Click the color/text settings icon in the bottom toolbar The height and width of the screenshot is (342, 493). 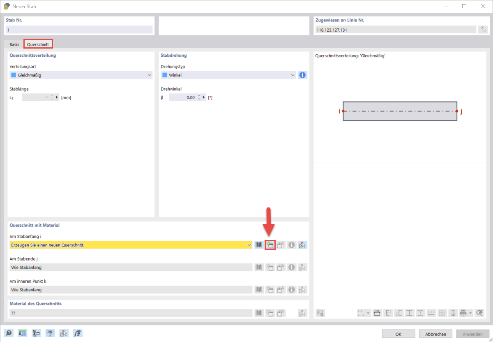pyautogui.click(x=36, y=333)
